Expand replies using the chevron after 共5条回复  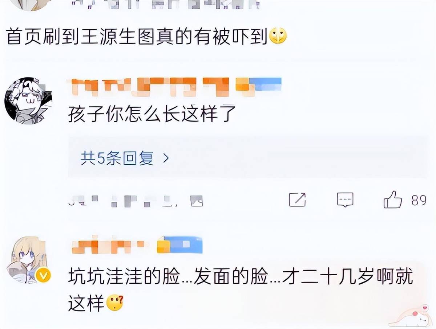click(166, 158)
